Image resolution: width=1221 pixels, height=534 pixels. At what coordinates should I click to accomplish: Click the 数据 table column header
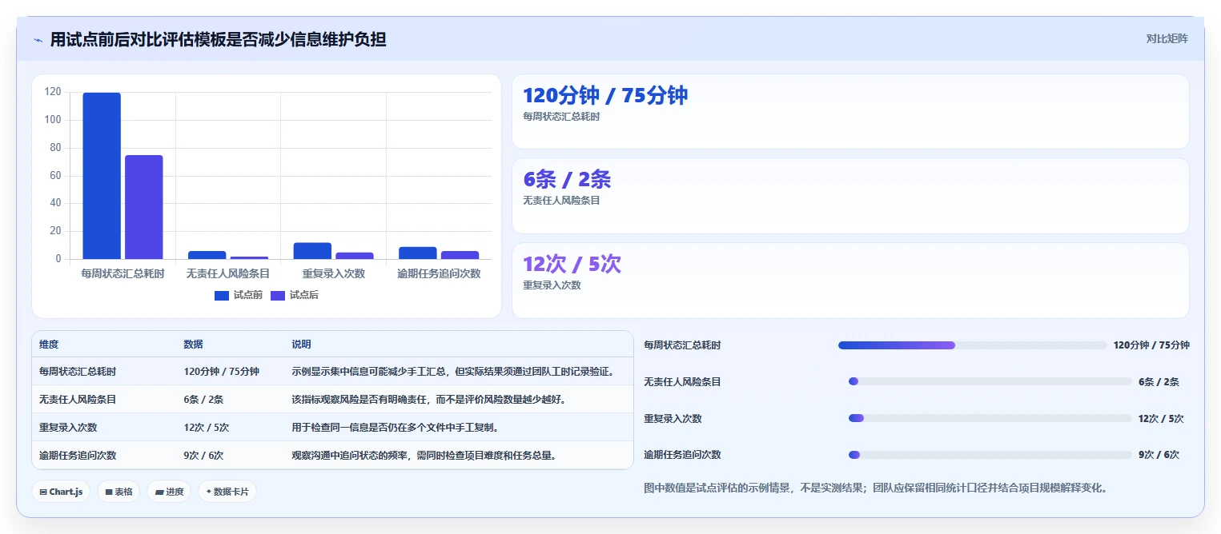193,345
